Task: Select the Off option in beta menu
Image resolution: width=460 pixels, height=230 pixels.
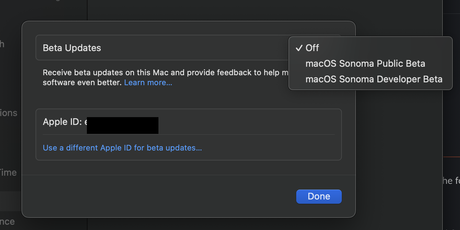Action: pos(312,48)
